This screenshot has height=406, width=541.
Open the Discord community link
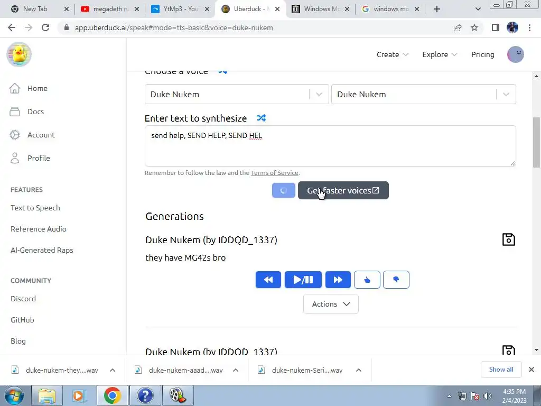23,299
